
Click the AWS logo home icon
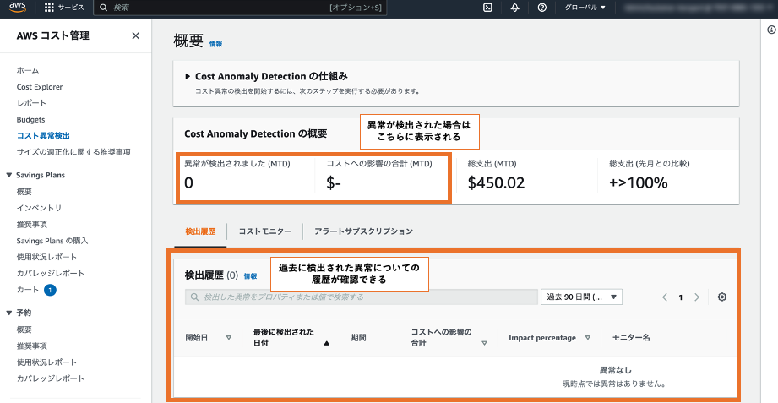point(18,8)
